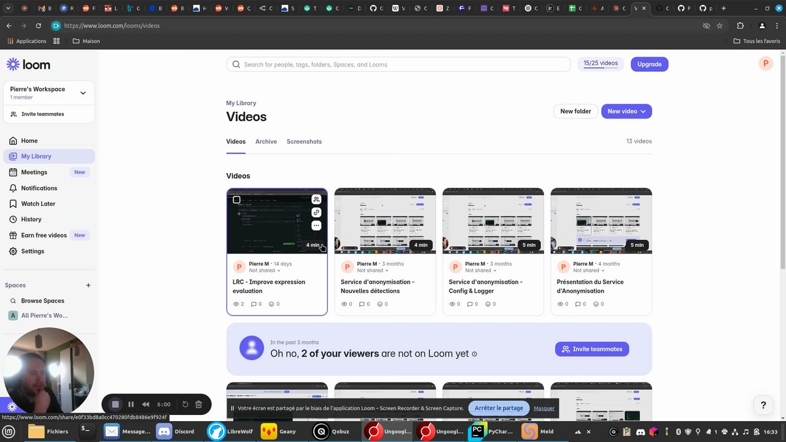Select the Videos tab

[236, 141]
